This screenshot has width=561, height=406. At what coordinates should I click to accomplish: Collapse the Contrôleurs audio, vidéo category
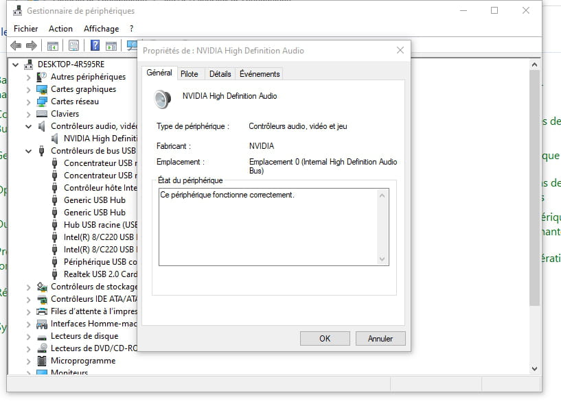tap(29, 126)
